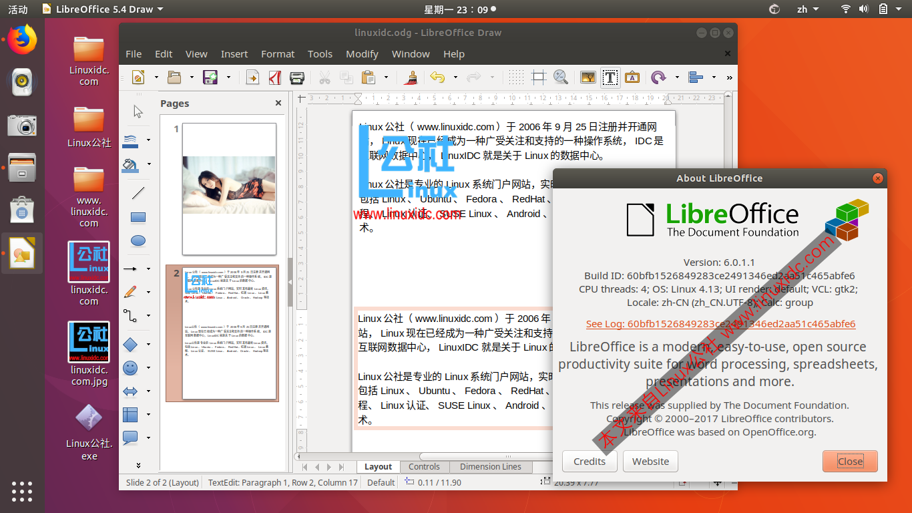Open Firefox from the dock
Viewport: 912px width, 513px height.
22,39
